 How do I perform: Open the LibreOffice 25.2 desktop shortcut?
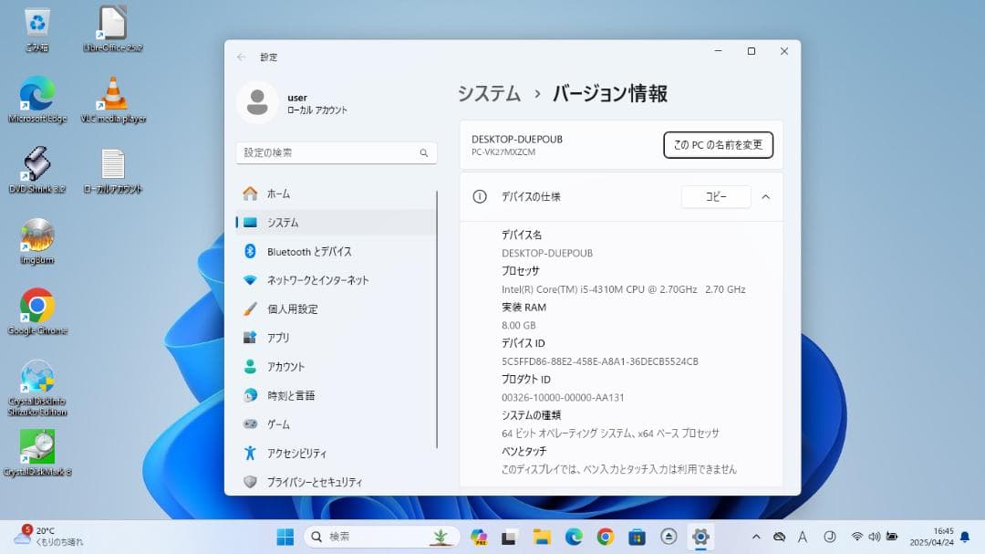pyautogui.click(x=113, y=29)
